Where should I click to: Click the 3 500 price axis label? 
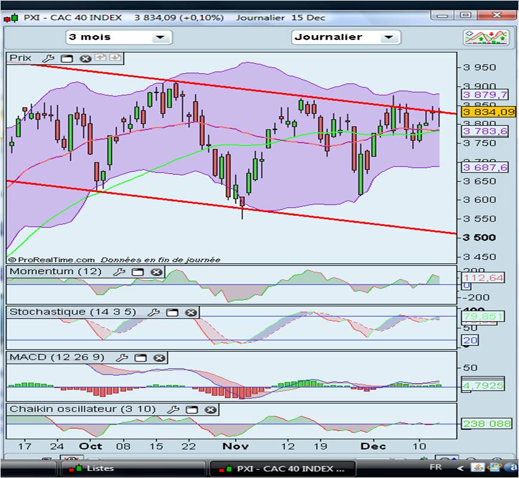(479, 238)
